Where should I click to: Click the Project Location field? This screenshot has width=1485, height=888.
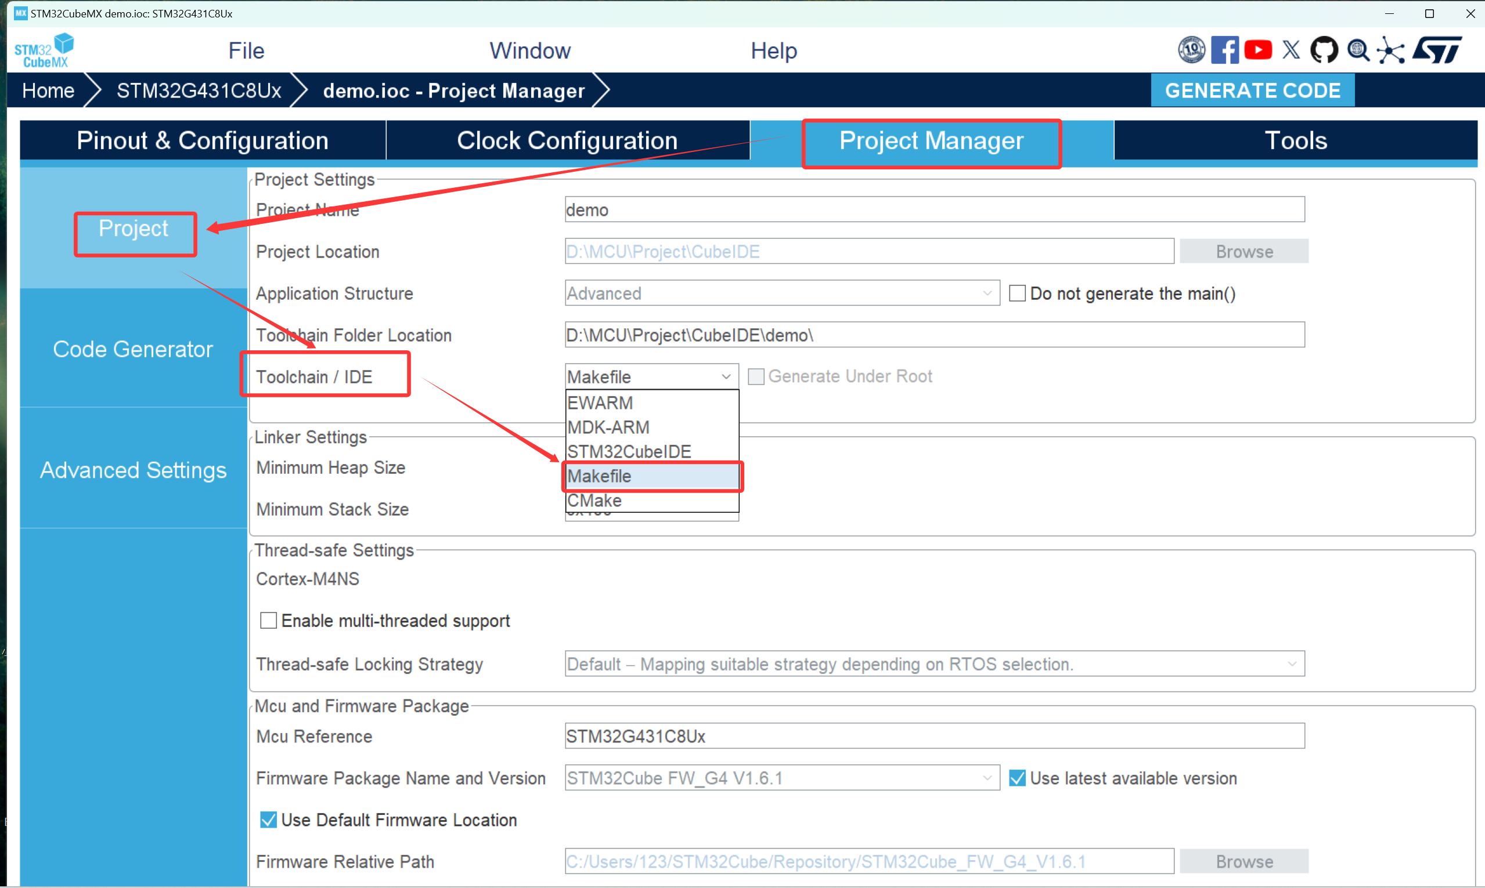[x=870, y=251]
